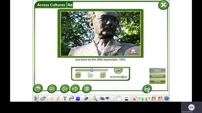
Task: Open the Think section
Action: click(157, 81)
